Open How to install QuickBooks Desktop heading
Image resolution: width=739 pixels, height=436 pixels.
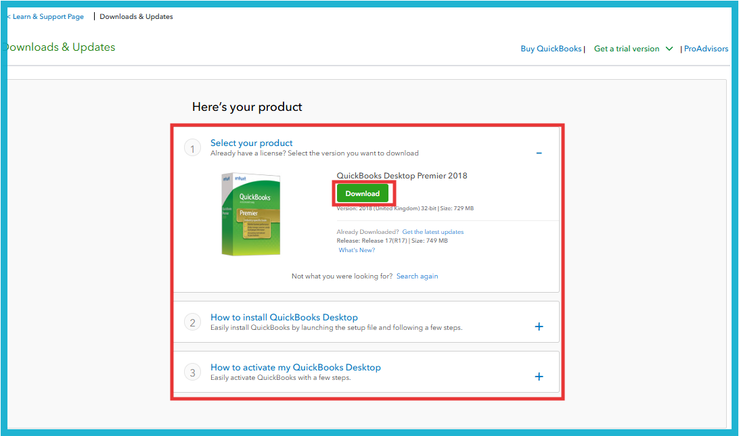284,317
